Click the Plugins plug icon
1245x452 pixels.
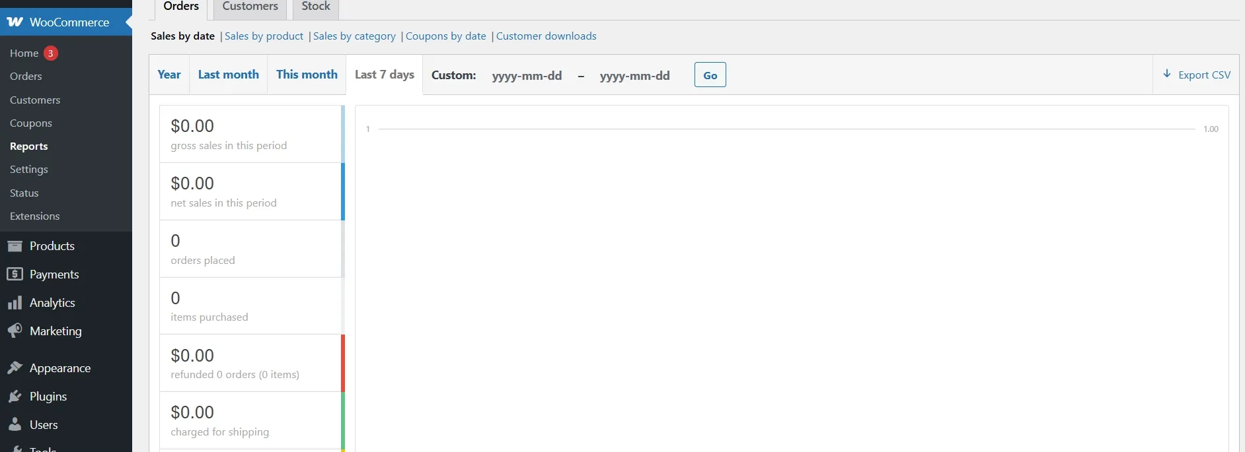click(15, 396)
